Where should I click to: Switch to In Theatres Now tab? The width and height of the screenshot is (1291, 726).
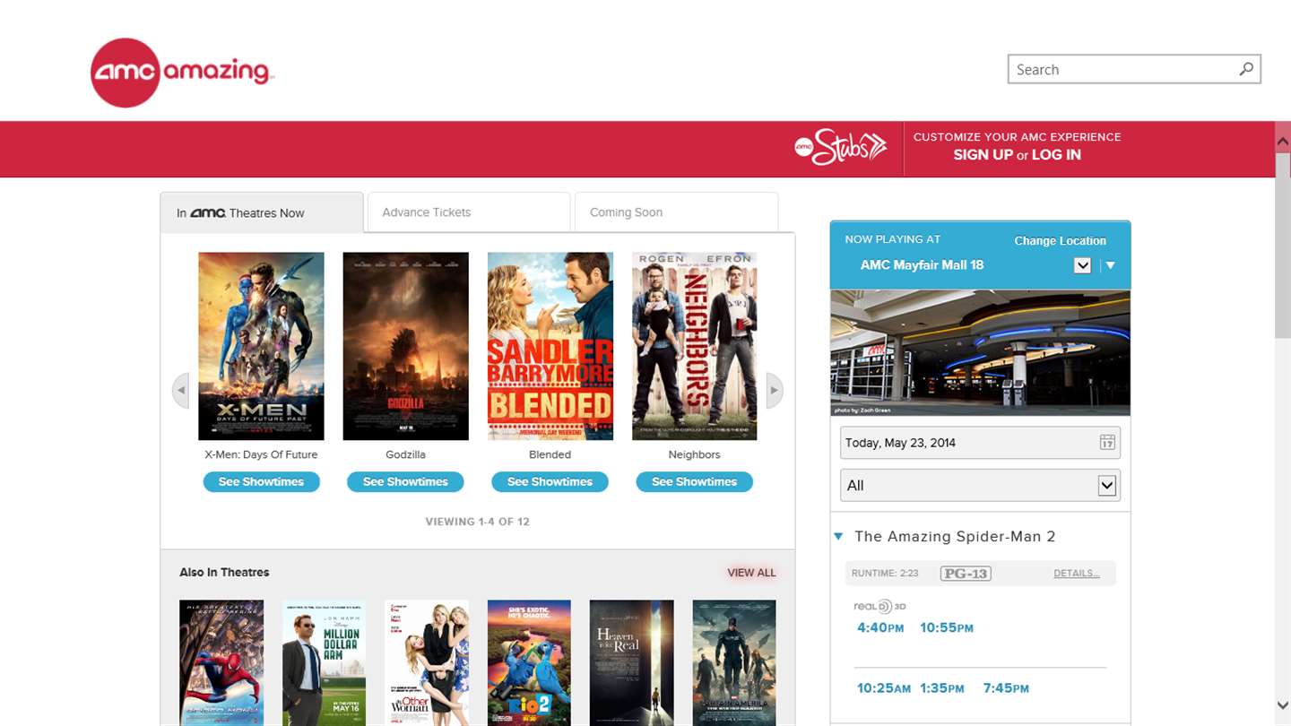(262, 212)
